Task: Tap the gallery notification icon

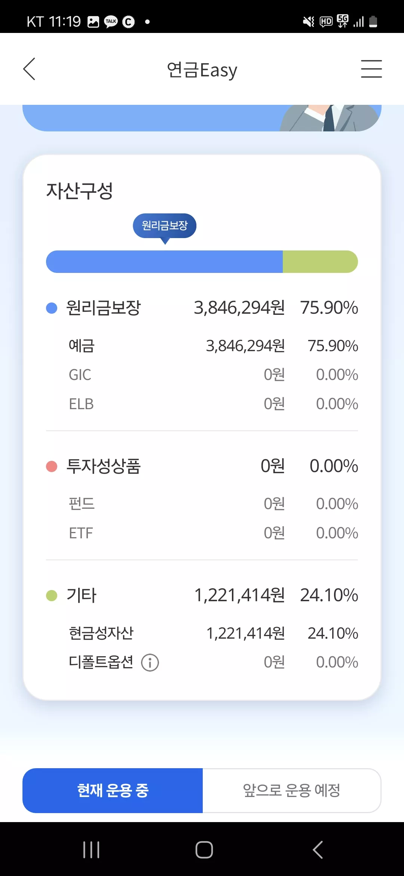Action: (93, 22)
